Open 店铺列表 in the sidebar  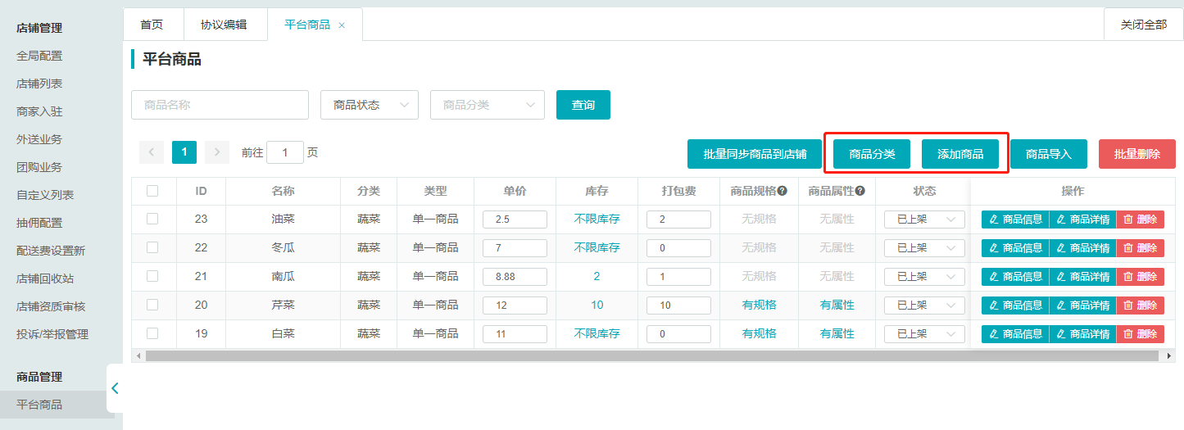[x=39, y=84]
